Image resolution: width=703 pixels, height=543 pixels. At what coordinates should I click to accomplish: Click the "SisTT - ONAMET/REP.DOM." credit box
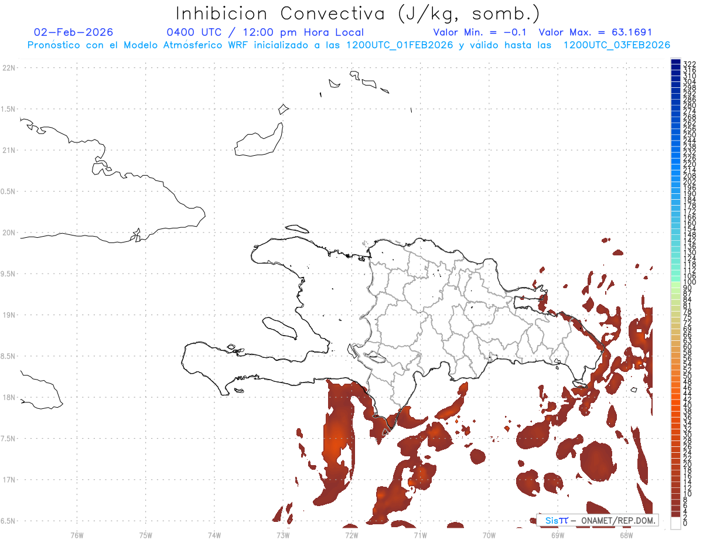pyautogui.click(x=598, y=520)
